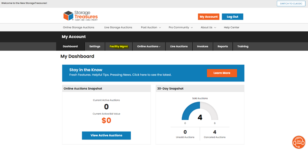Click the Sold Auctions gauge chart

[x=200, y=111]
